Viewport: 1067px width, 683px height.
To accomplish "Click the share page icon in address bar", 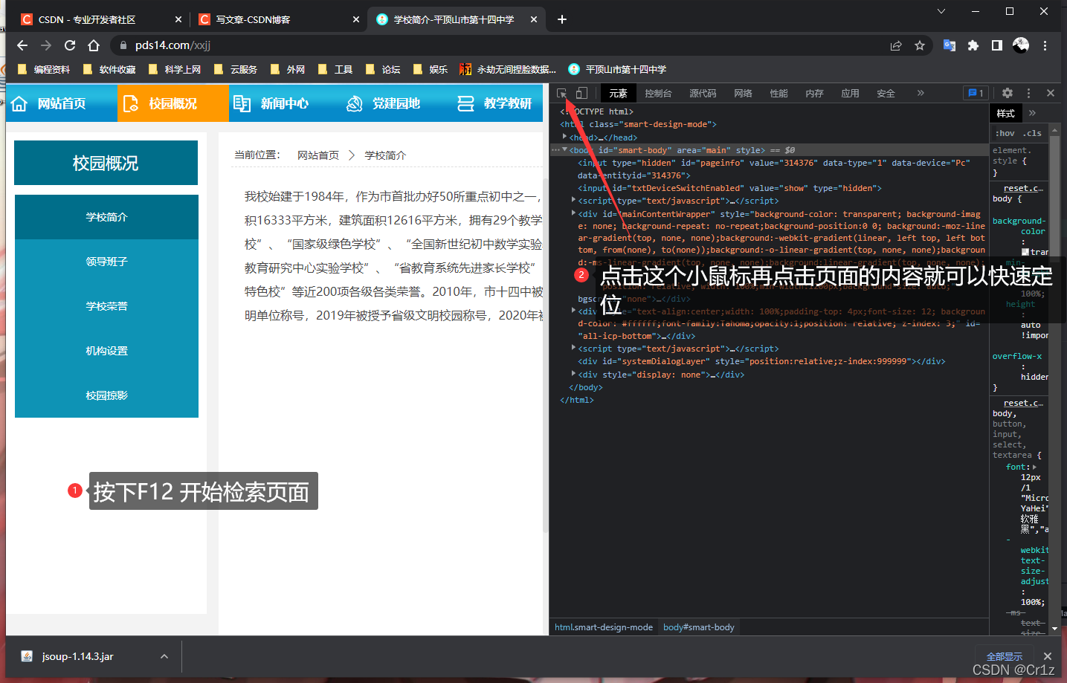I will 896,45.
